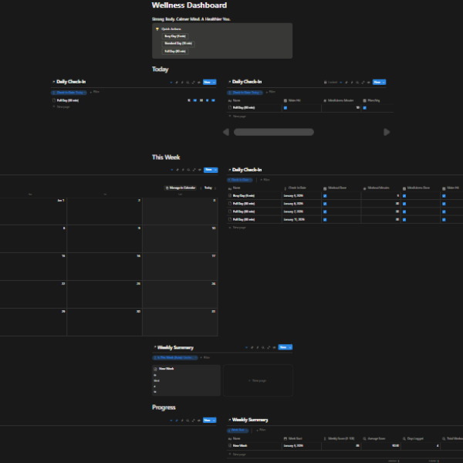Viewport: 463px width, 463px height.
Task: Click the Check-In Date column header
Action: click(297, 188)
